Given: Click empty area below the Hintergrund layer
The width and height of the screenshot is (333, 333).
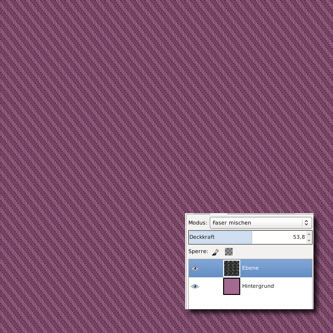Looking at the screenshot, I should [x=250, y=302].
